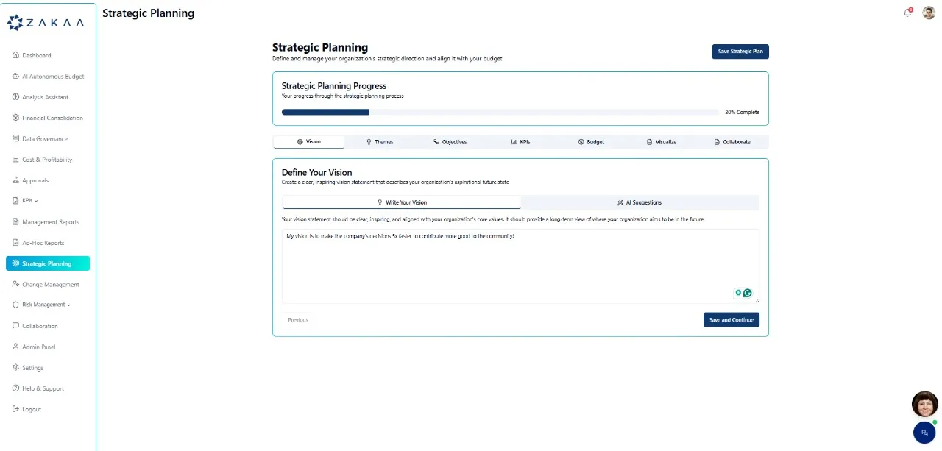The height and width of the screenshot is (451, 942).
Task: Open the chat bubble icon
Action: click(924, 433)
